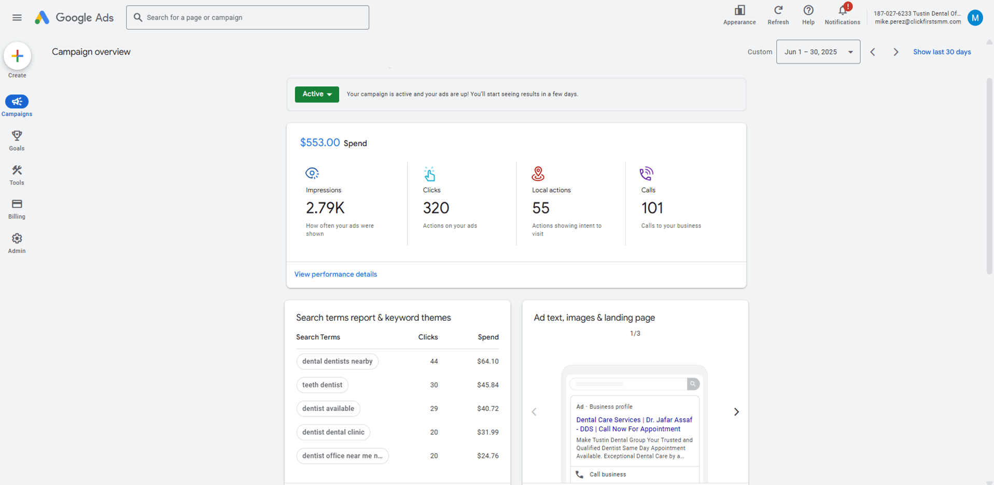
Task: Open the Appearance options
Action: click(x=739, y=15)
